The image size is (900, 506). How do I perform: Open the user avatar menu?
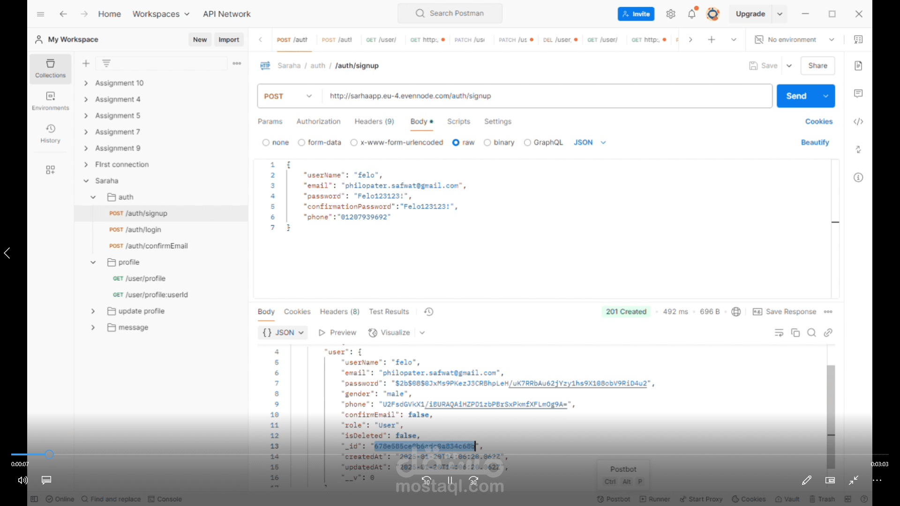coord(713,14)
